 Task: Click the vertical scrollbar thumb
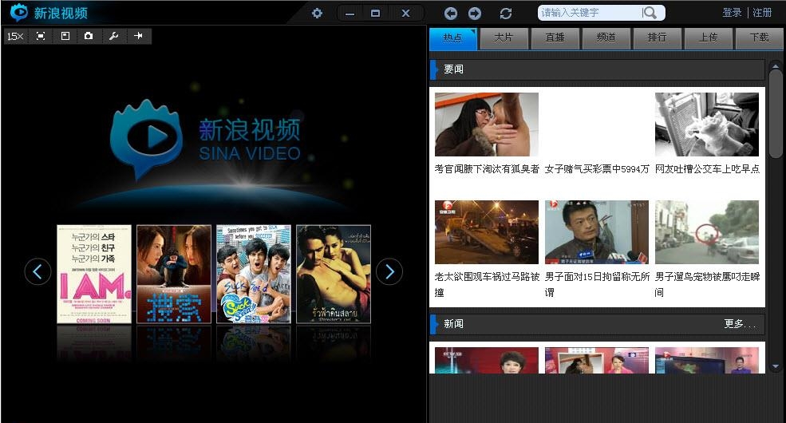tap(776, 114)
